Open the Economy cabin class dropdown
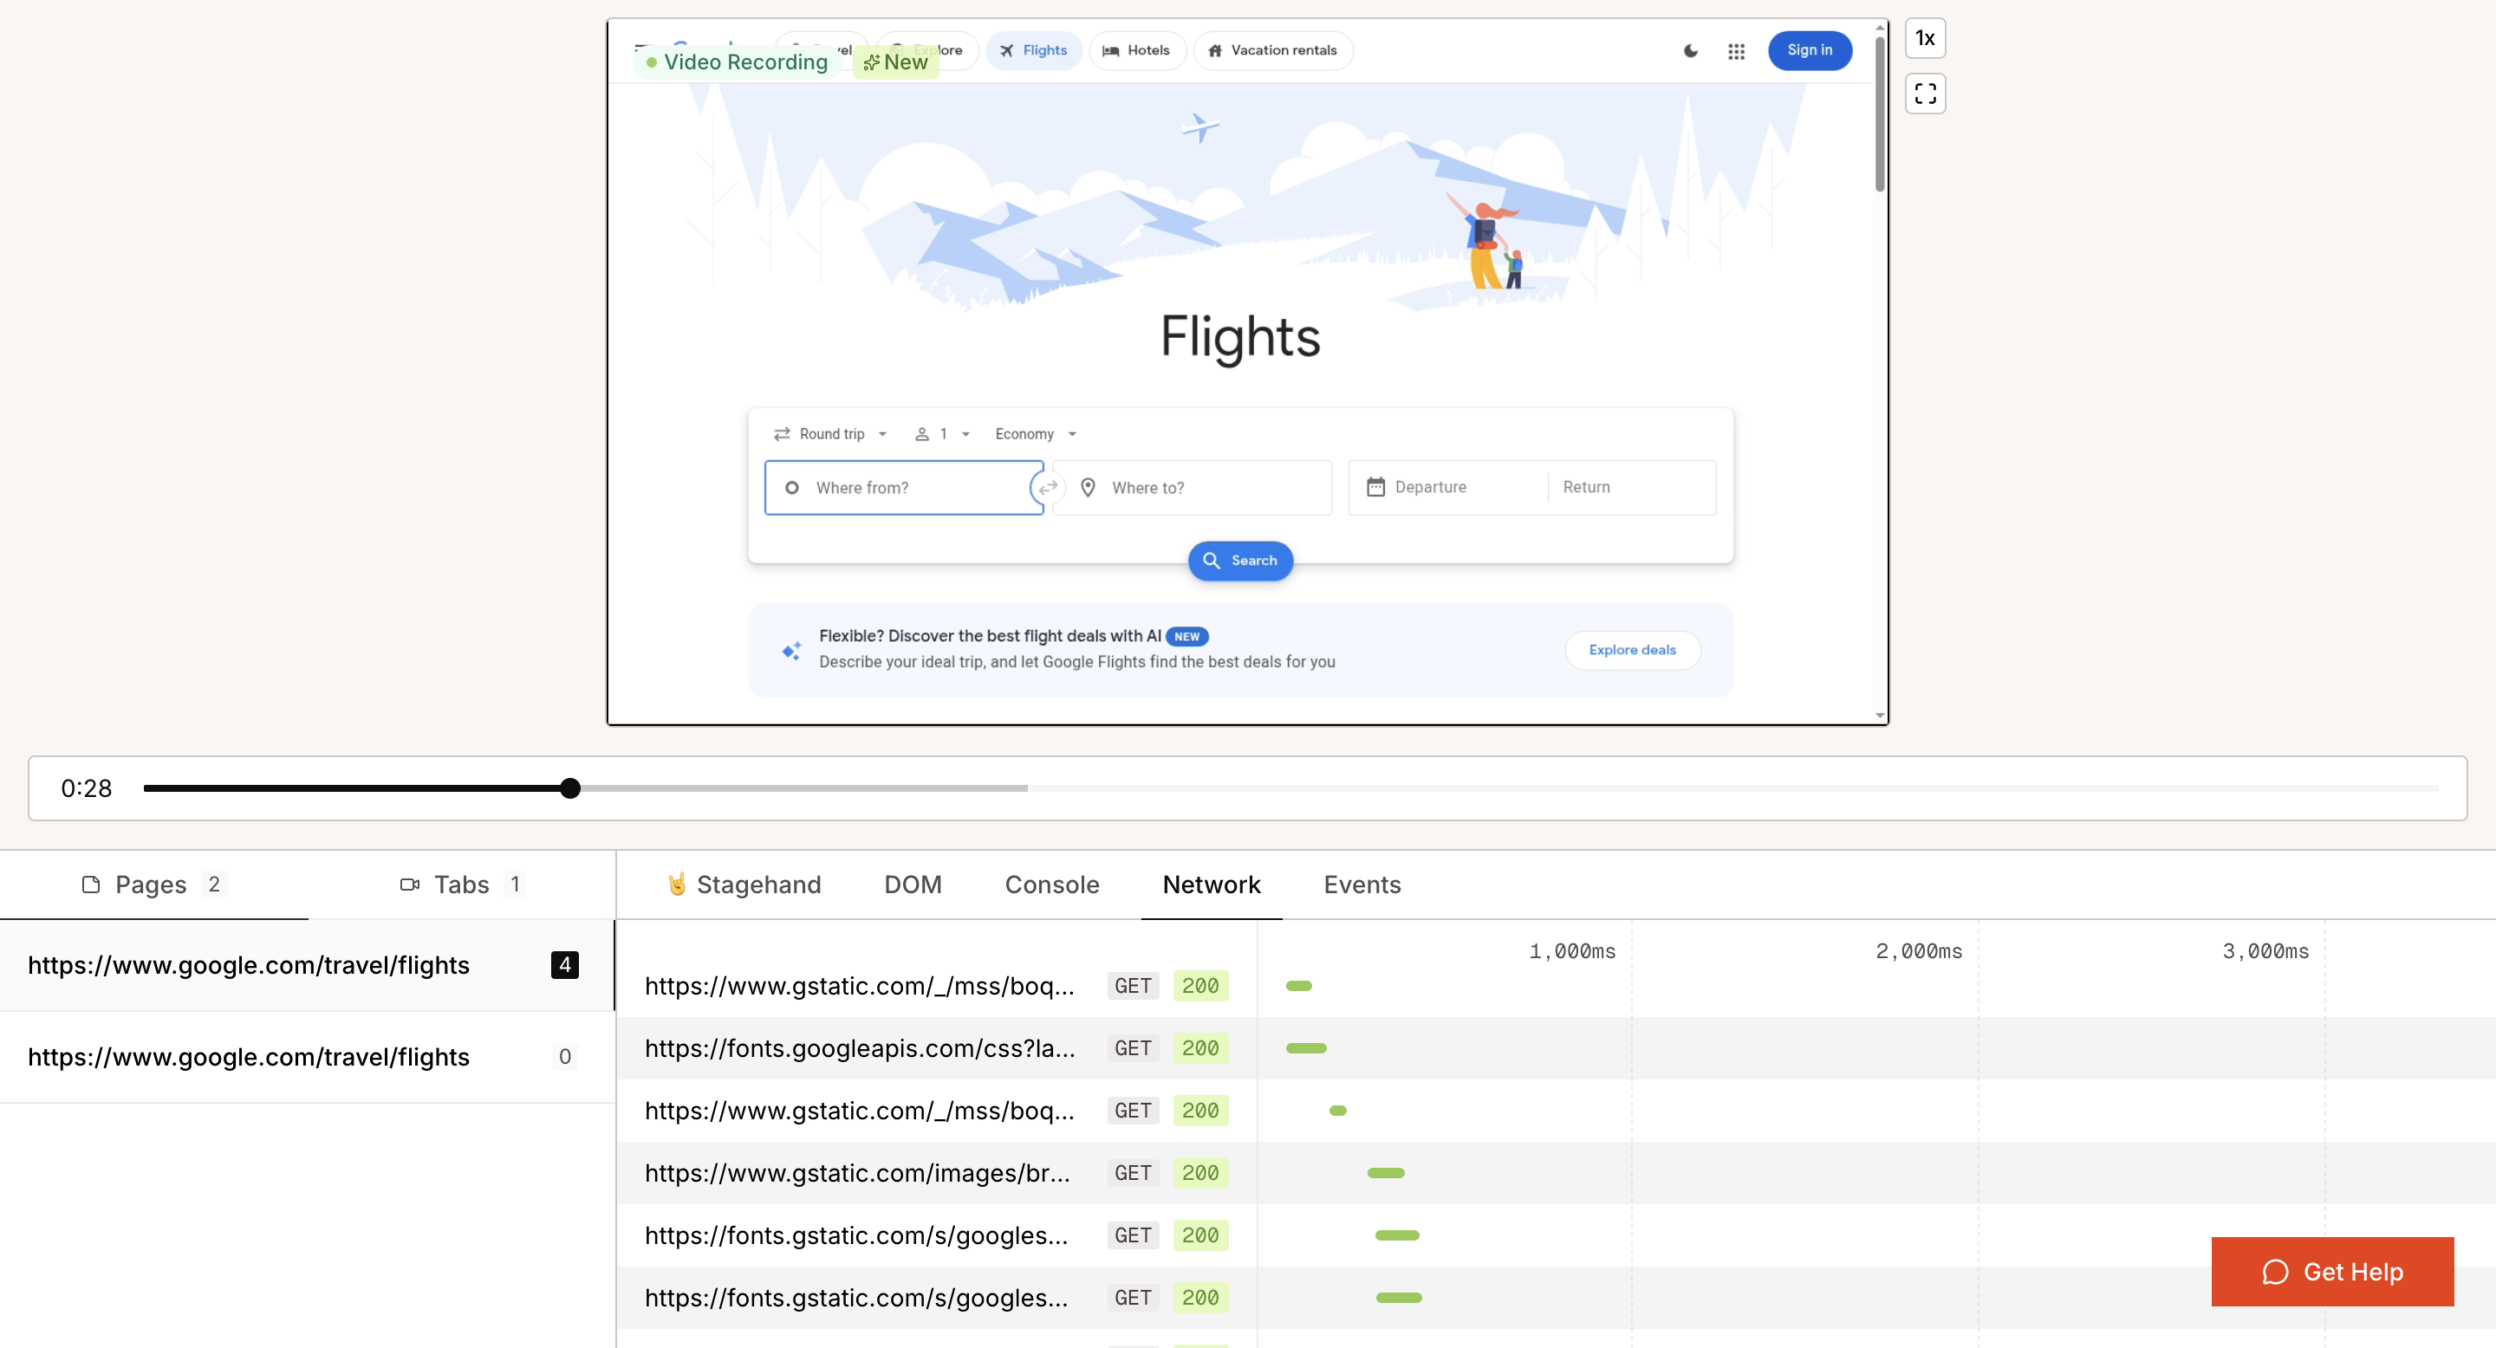 coord(1034,434)
